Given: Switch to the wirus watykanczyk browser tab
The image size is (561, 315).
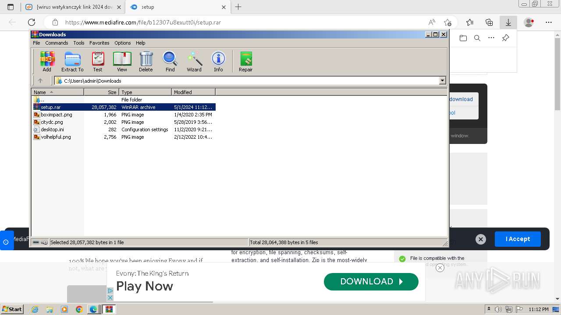Looking at the screenshot, I should coord(73,7).
